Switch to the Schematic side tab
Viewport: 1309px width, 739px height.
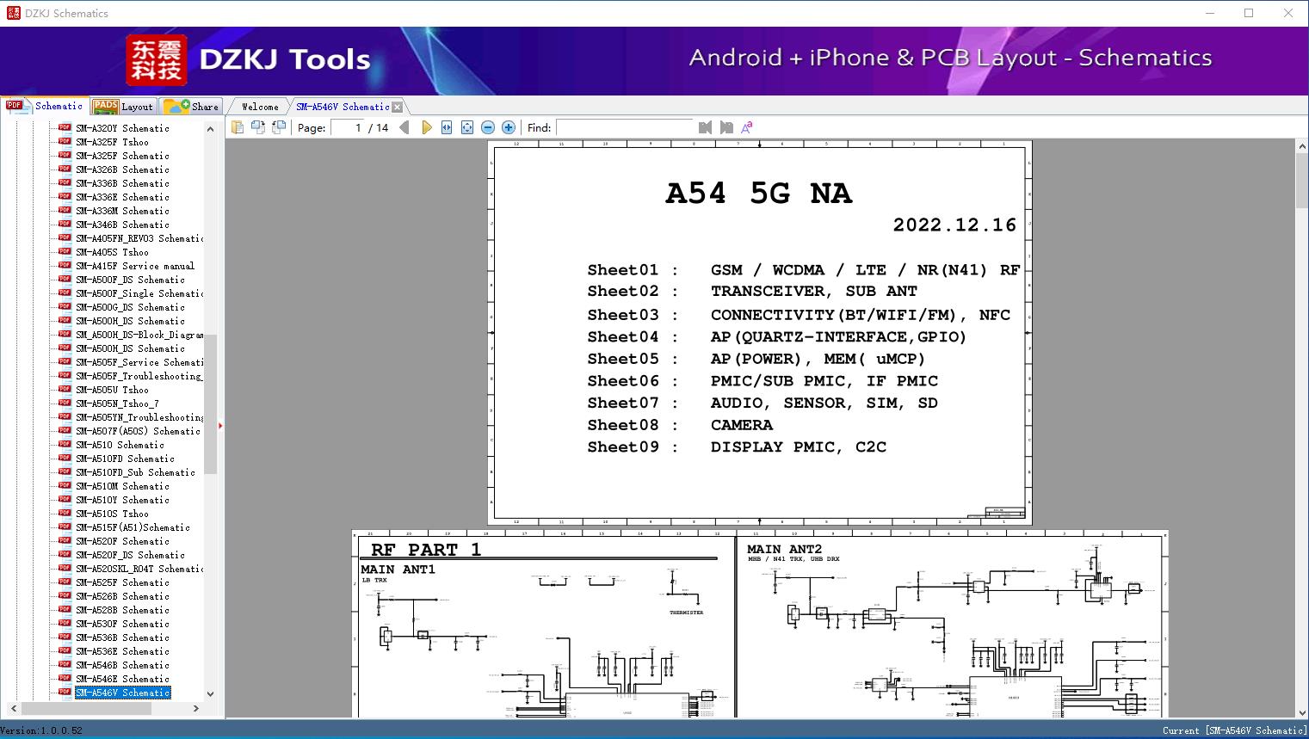[x=45, y=106]
